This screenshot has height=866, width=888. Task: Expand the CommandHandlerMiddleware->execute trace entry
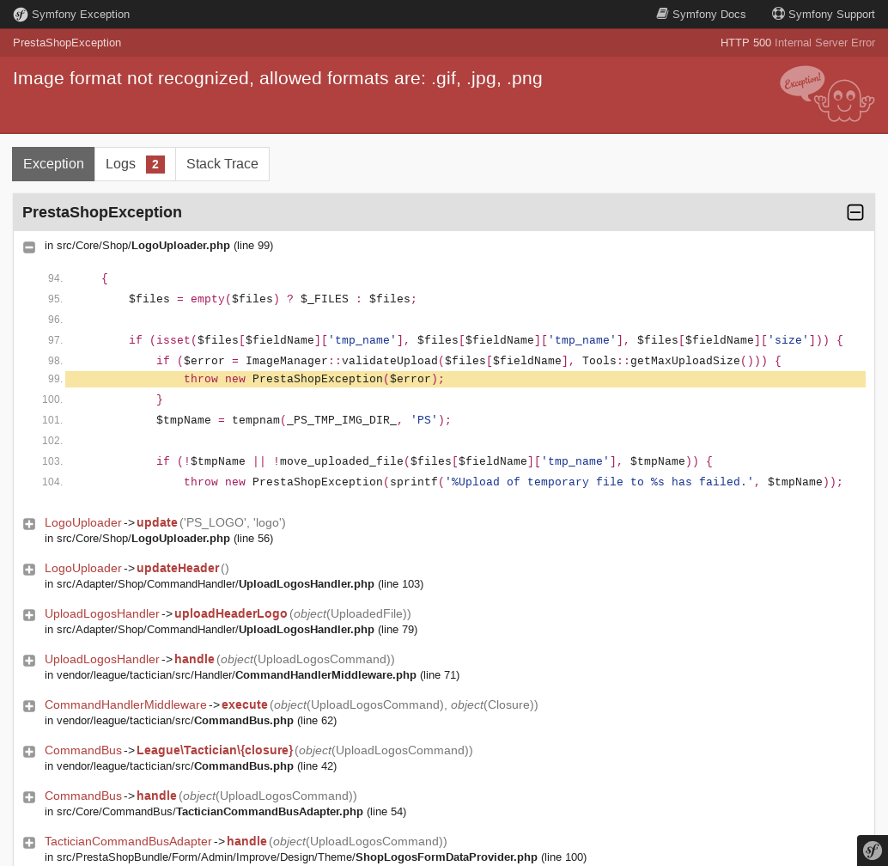pyautogui.click(x=29, y=705)
